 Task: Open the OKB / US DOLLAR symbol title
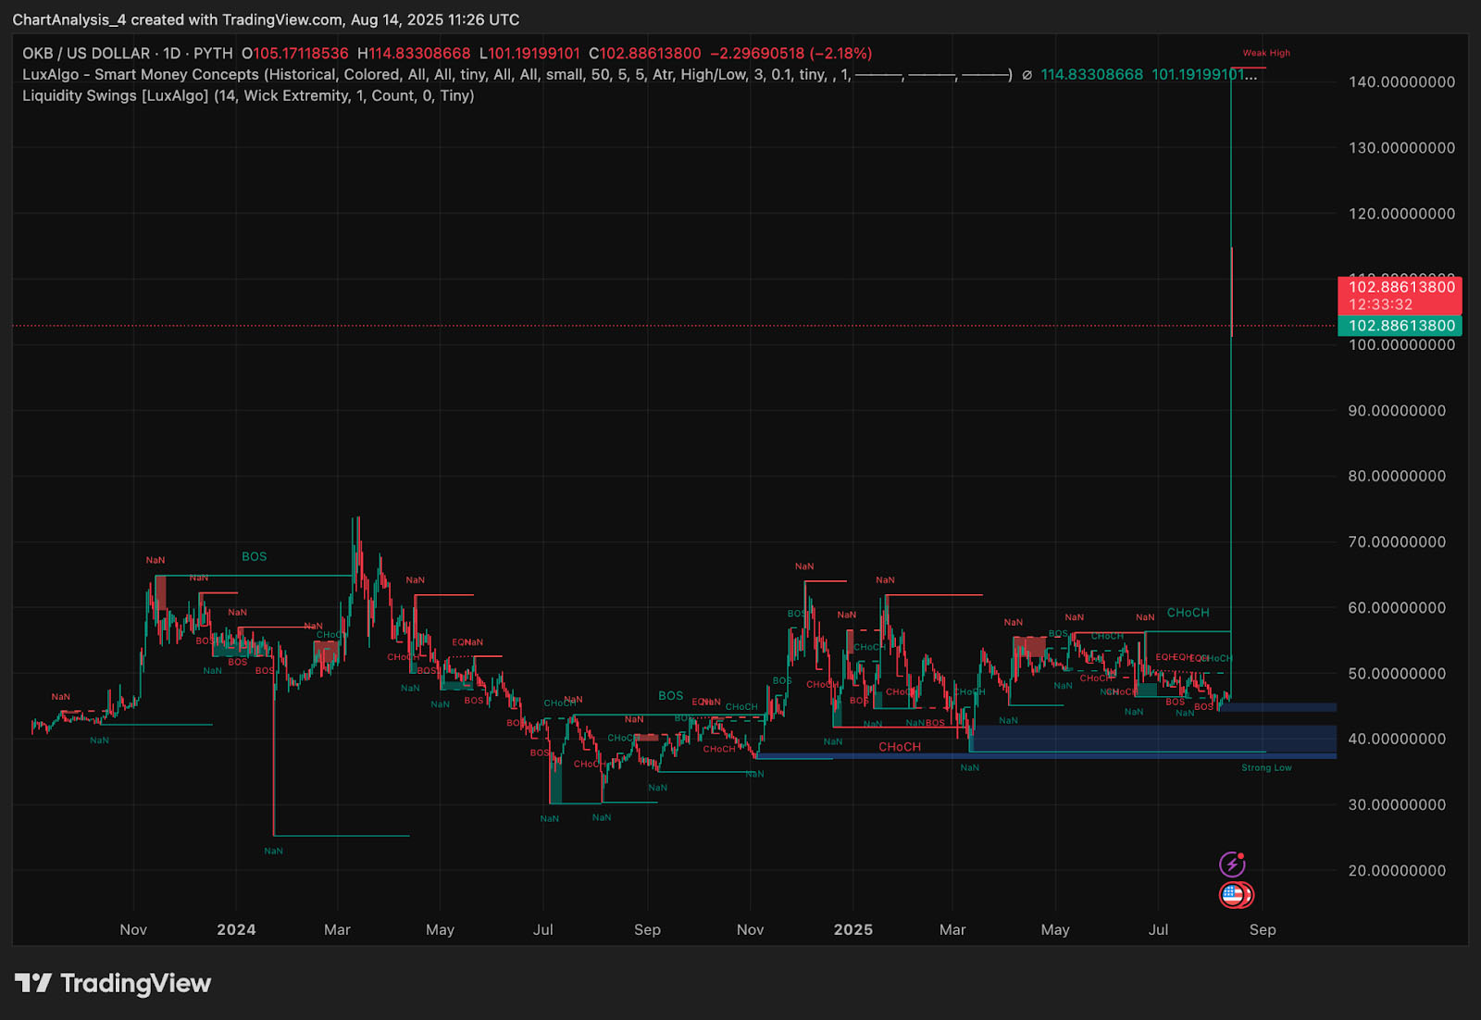point(86,54)
